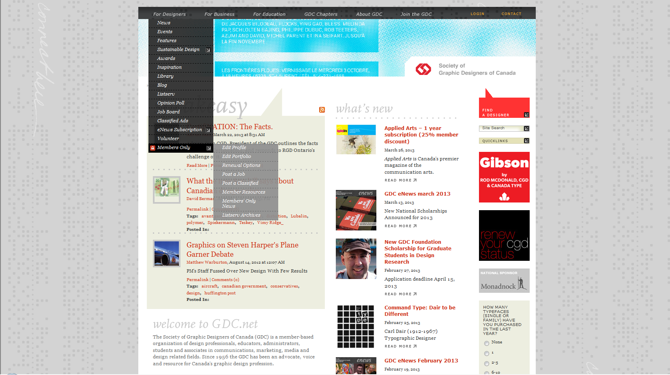Open the type grid thumbnail image
The height and width of the screenshot is (375, 670).
(x=356, y=326)
